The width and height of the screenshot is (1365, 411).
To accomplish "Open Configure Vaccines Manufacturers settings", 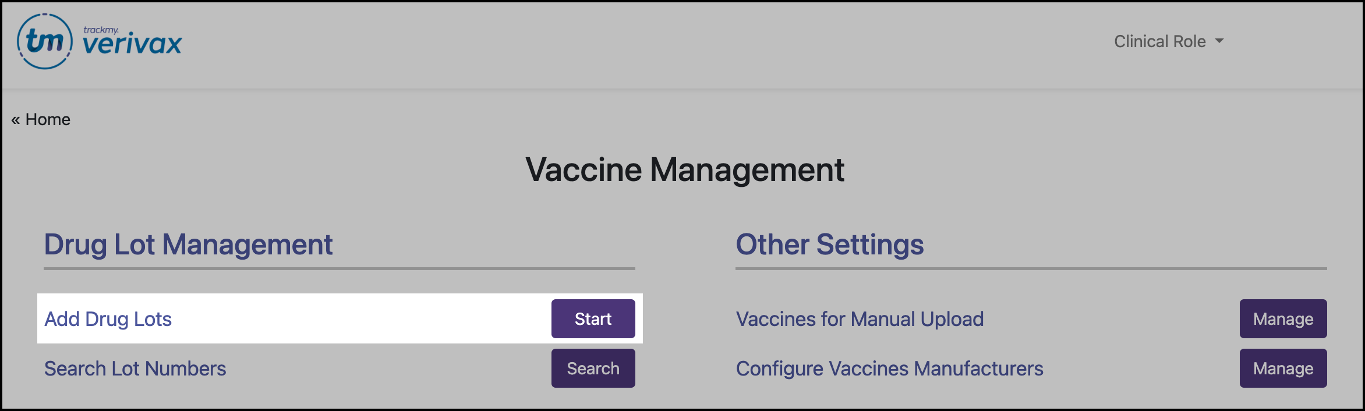I will point(889,368).
